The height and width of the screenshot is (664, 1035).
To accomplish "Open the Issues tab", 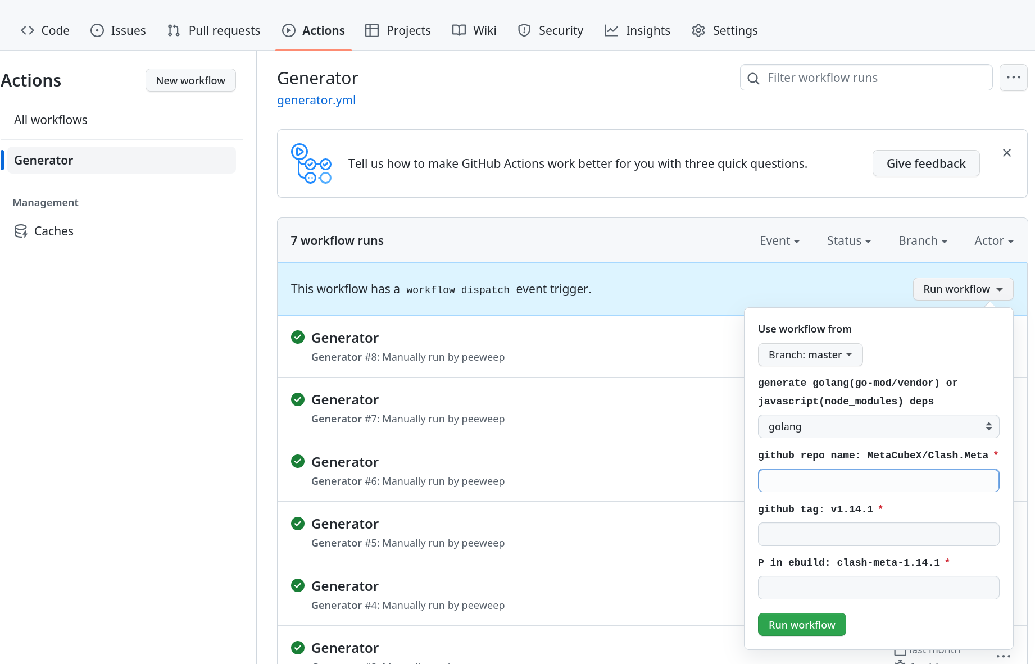I will tap(118, 30).
